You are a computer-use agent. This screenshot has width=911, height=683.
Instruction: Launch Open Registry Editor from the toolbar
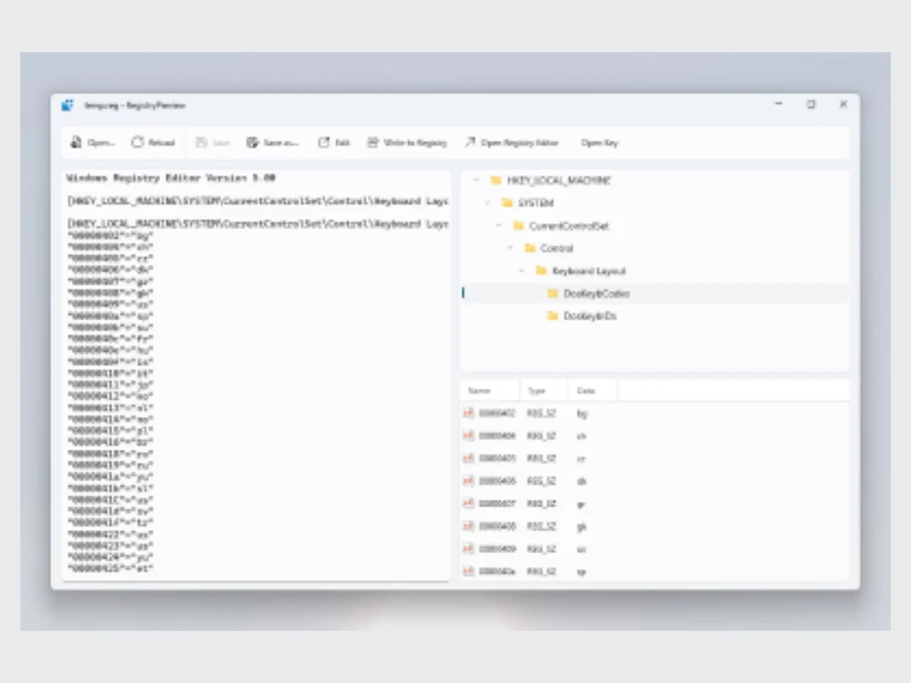tap(511, 143)
